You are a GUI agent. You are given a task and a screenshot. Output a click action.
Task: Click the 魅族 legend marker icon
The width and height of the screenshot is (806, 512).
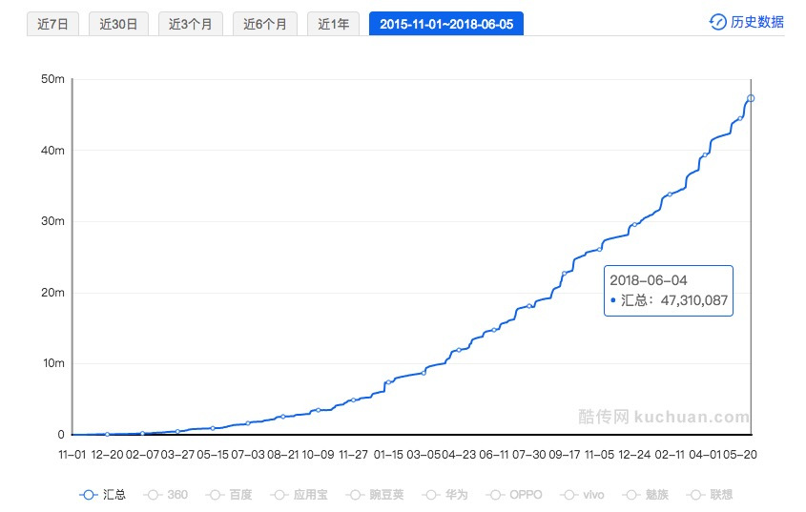click(632, 495)
